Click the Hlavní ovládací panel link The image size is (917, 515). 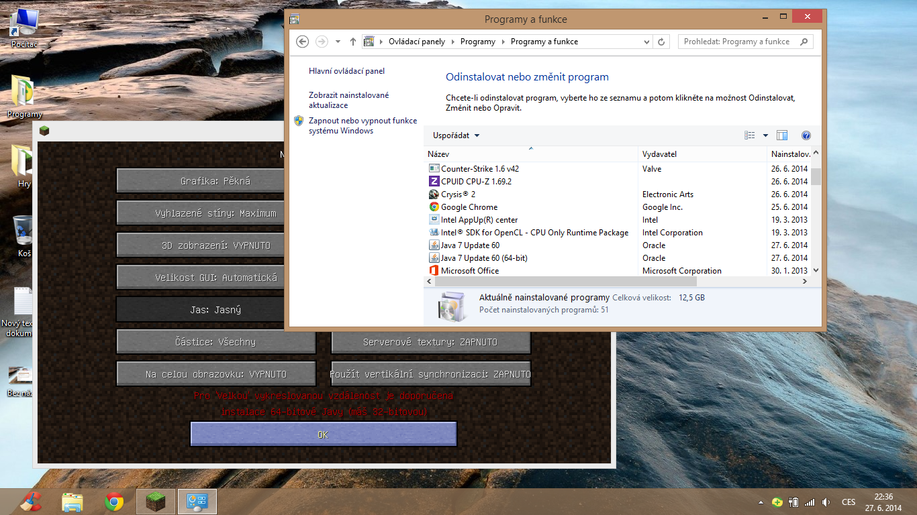(346, 71)
